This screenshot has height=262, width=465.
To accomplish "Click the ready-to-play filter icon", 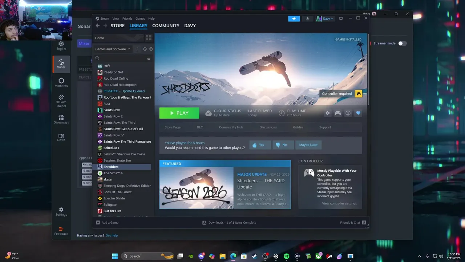I will 151,49.
